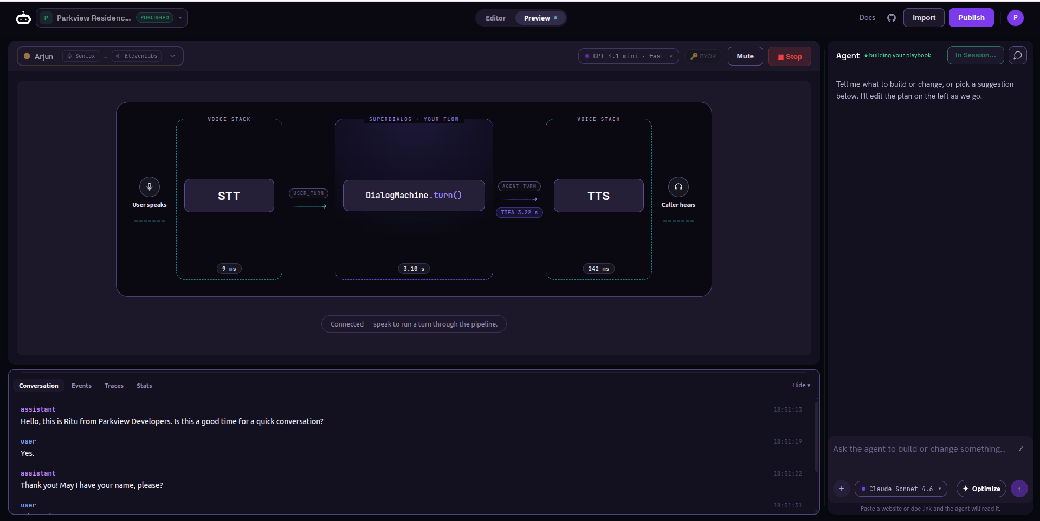Collapse the panel with Hide

point(801,385)
